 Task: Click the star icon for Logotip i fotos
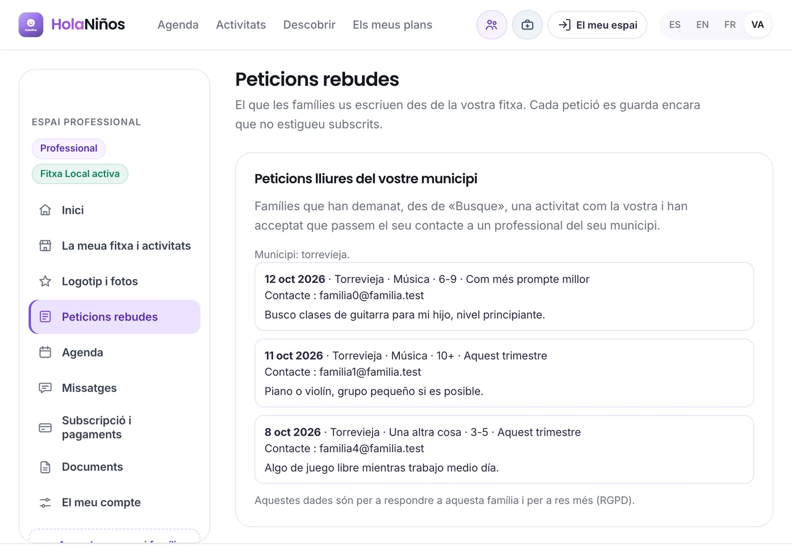point(45,281)
